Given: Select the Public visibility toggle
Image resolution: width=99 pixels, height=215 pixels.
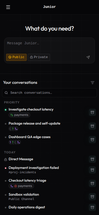Looking at the screenshot, I should [x=16, y=57].
